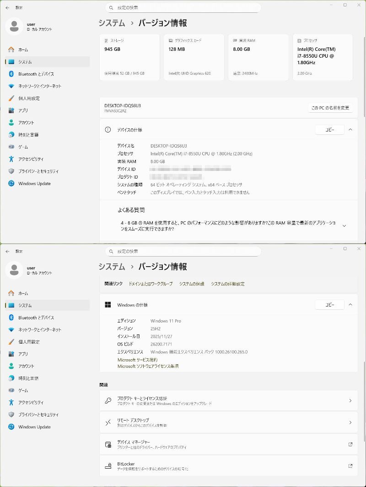Click Gaming icon in bottom window sidebar
This screenshot has width=366, height=487.
(11, 390)
